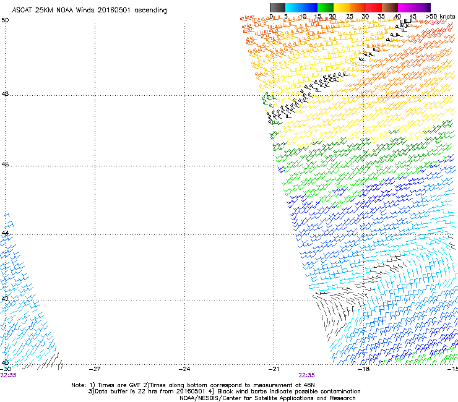Click the longitude label -27

click(95, 369)
